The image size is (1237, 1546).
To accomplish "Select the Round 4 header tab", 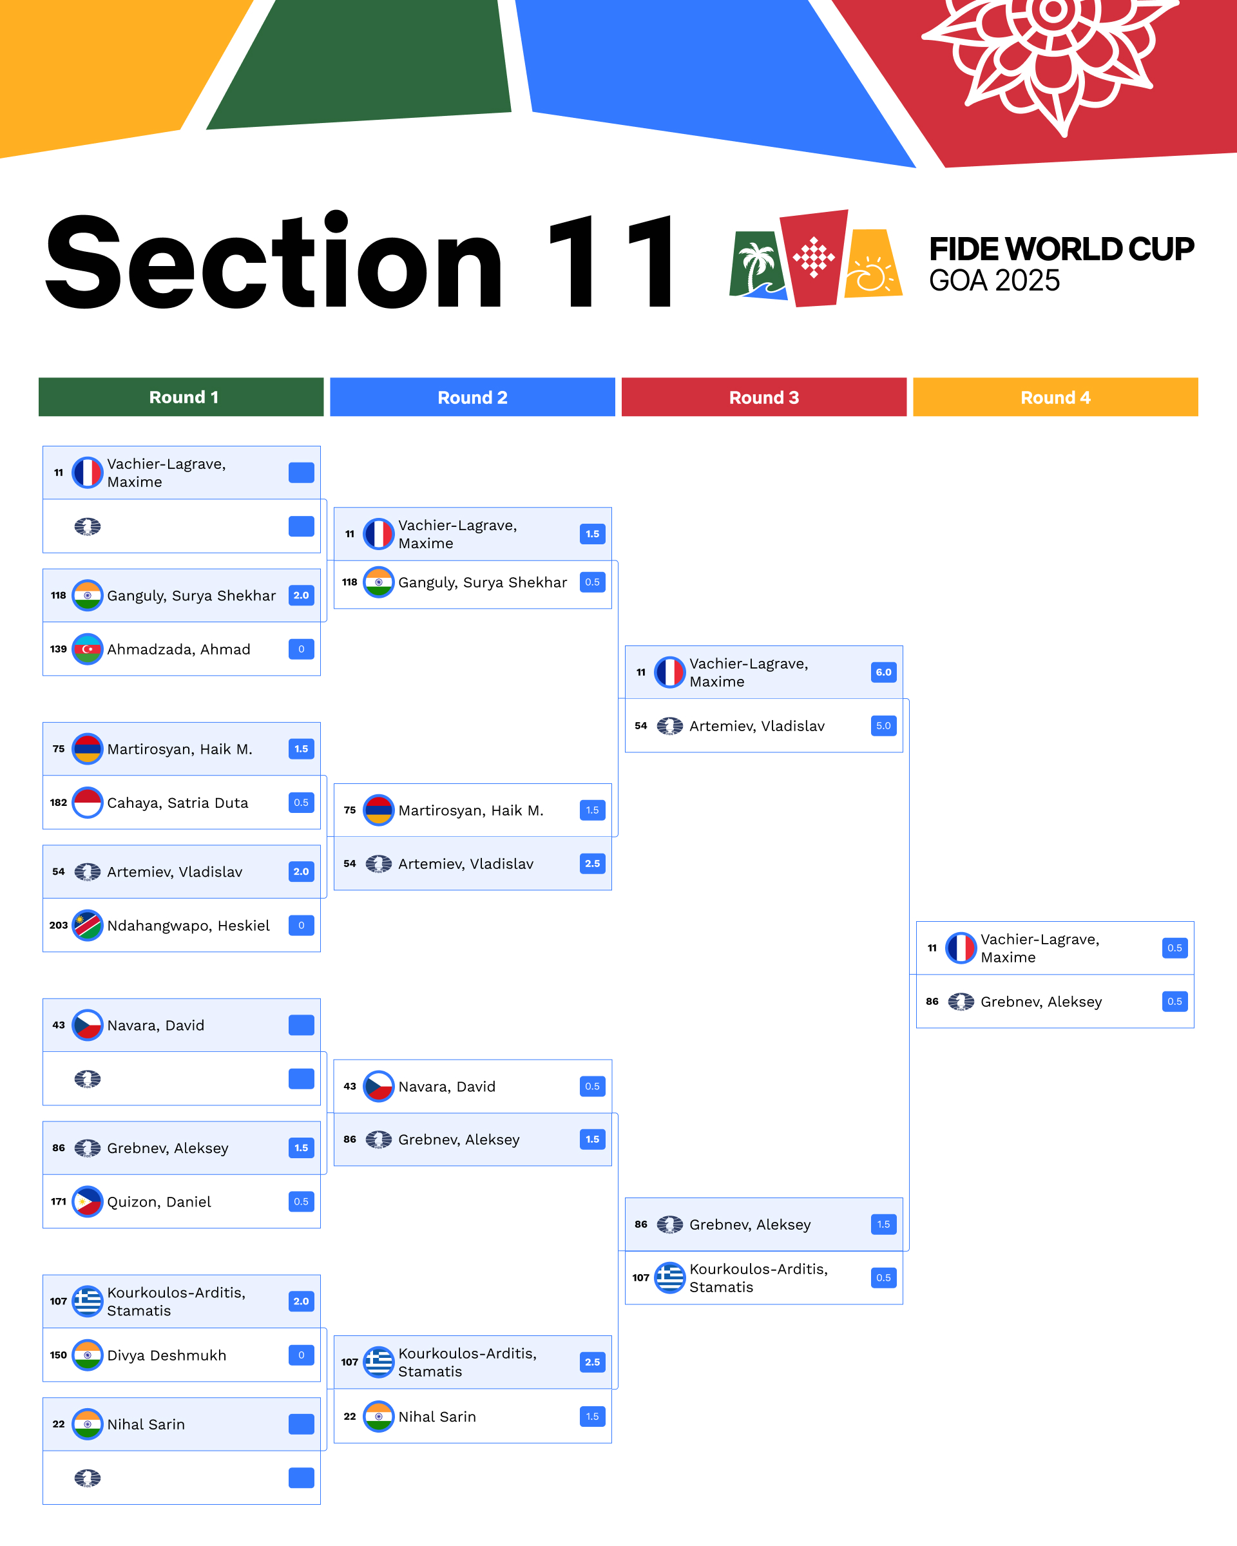I will (1055, 397).
